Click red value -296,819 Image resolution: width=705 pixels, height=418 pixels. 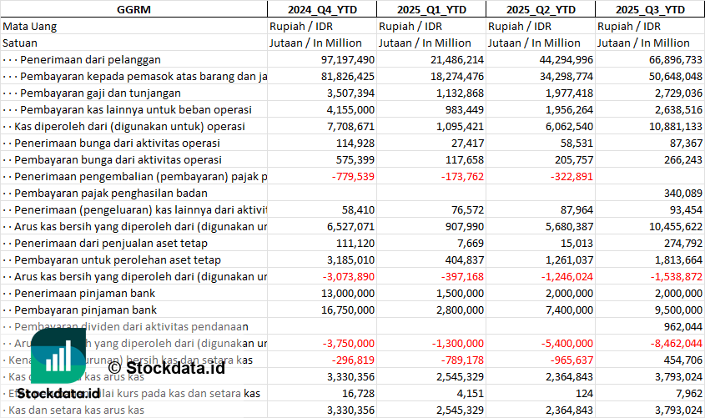pos(353,360)
